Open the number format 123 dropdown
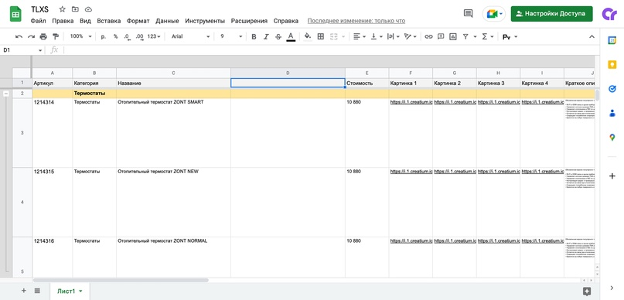This screenshot has width=624, height=300. [x=154, y=36]
